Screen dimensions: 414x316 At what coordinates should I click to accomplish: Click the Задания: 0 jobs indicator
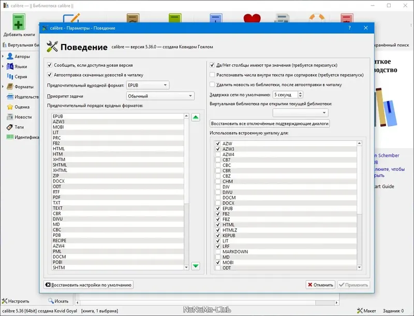tap(393, 311)
